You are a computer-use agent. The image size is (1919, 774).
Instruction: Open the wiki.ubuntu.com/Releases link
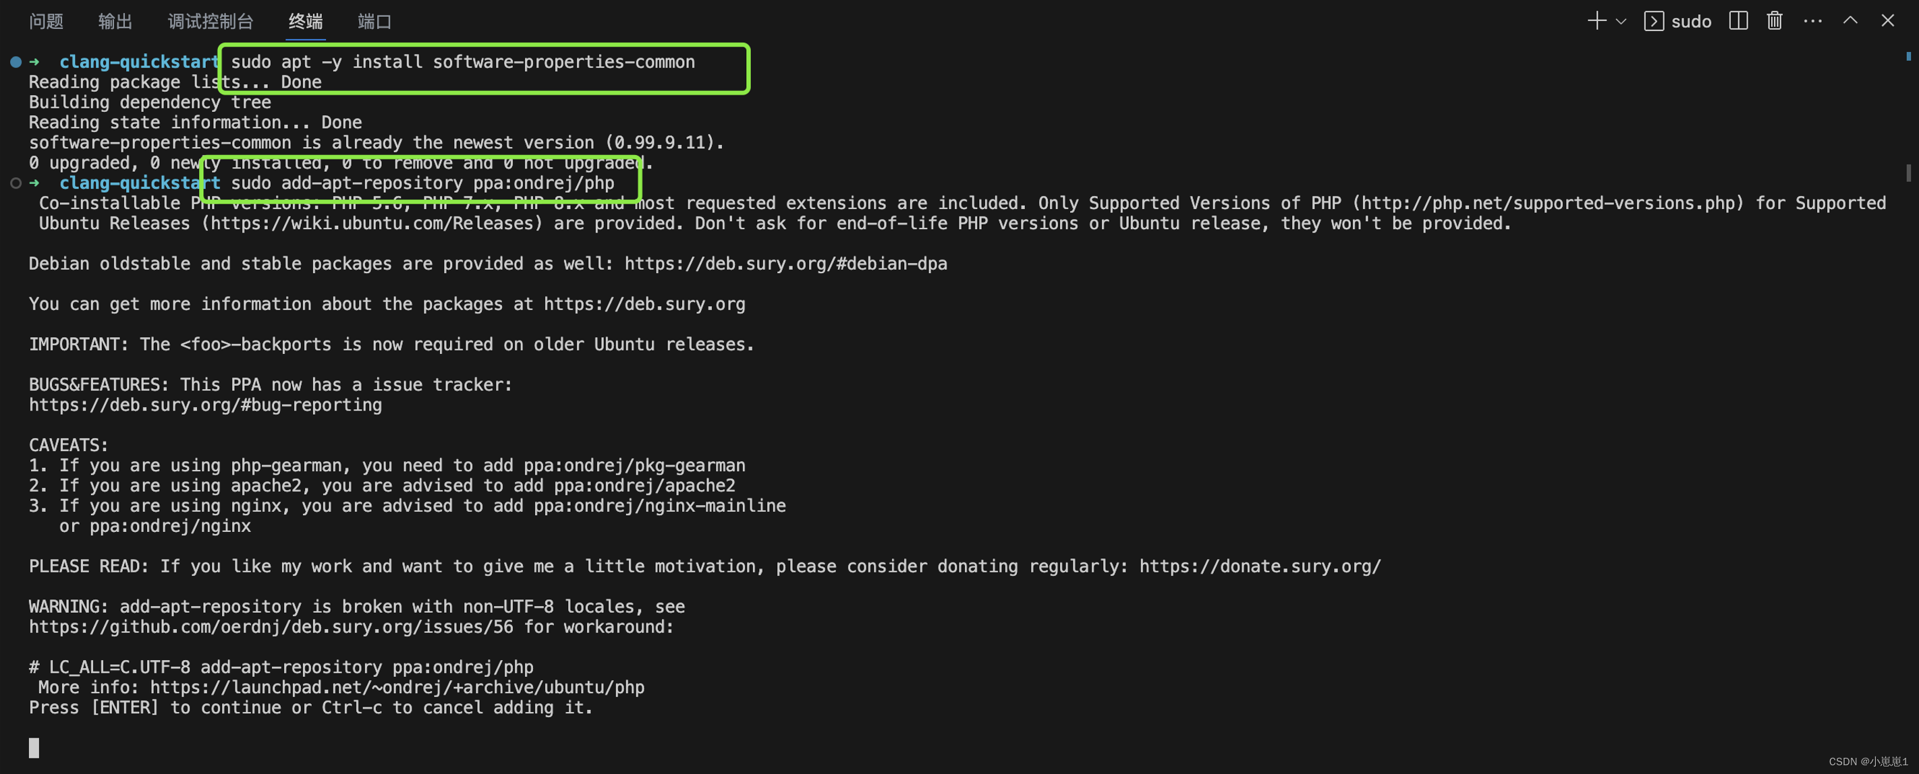372,223
